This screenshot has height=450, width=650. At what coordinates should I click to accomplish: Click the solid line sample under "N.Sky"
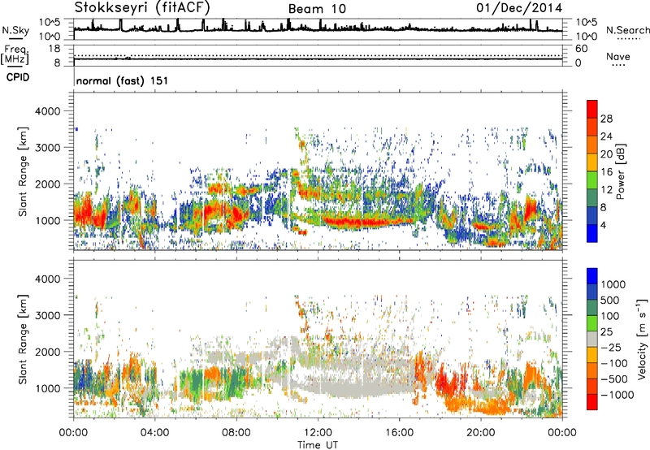point(15,38)
